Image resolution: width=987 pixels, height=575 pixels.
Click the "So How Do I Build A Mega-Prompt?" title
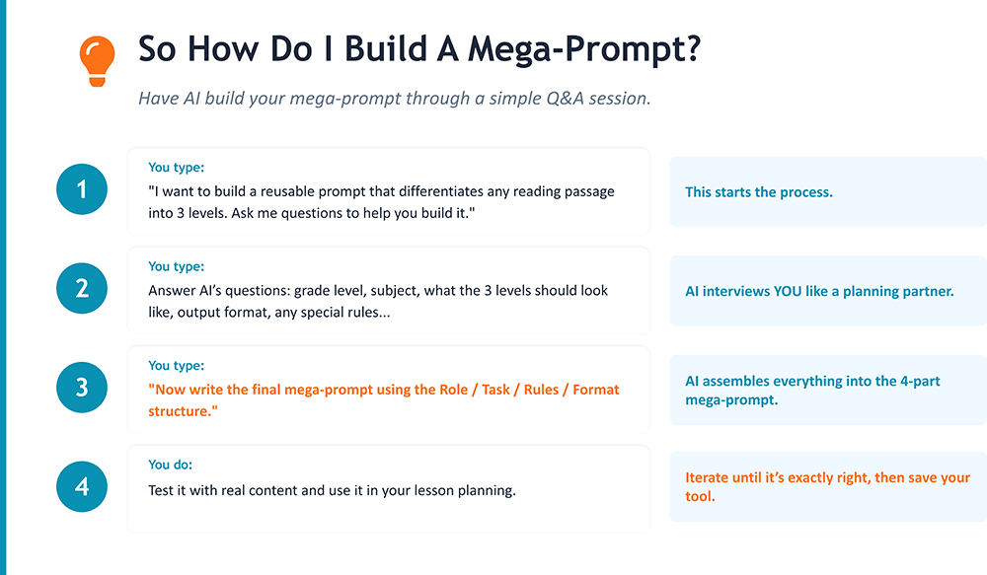pos(419,49)
